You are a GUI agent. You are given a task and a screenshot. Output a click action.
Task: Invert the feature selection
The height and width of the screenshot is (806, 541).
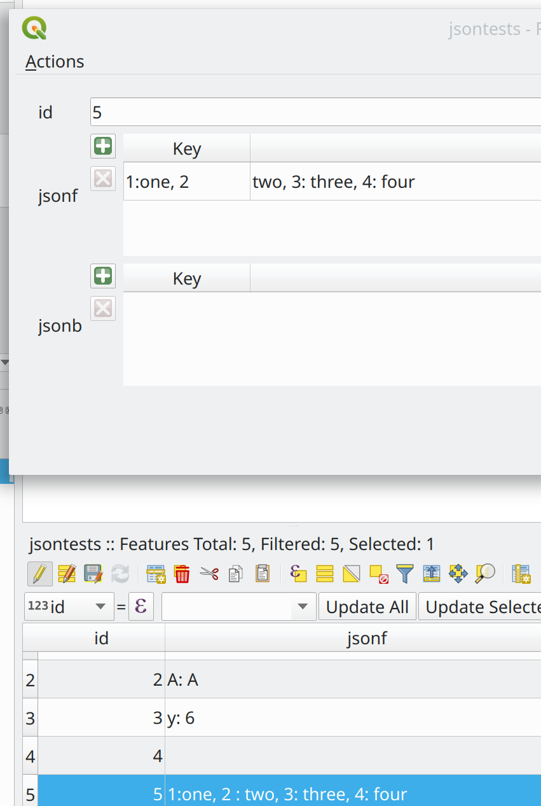[350, 574]
